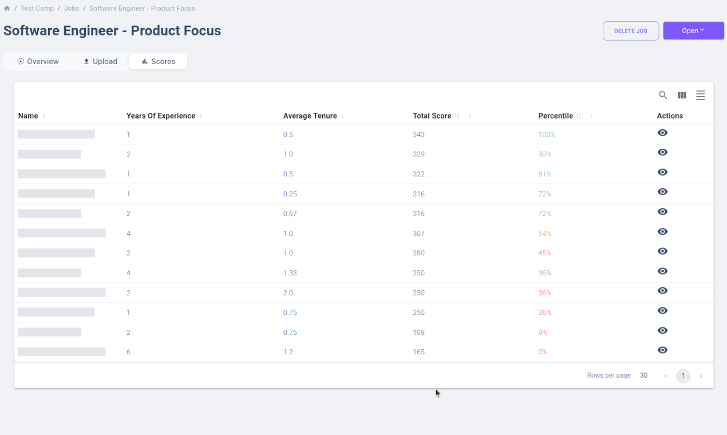Go to the next page arrow
727x435 pixels.
pyautogui.click(x=701, y=376)
